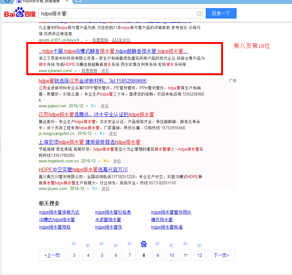Go to next page with 下一页>
292x275 pixels.
pos(221,255)
